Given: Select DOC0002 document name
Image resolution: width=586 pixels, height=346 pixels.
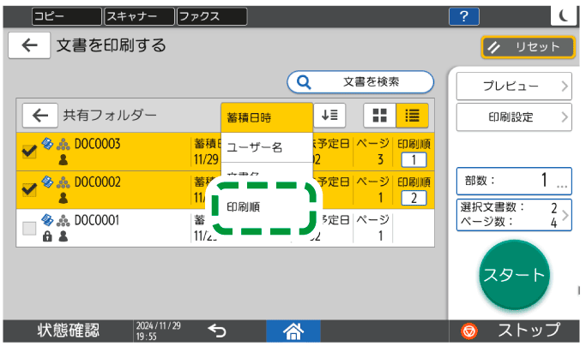Looking at the screenshot, I should coord(98,182).
